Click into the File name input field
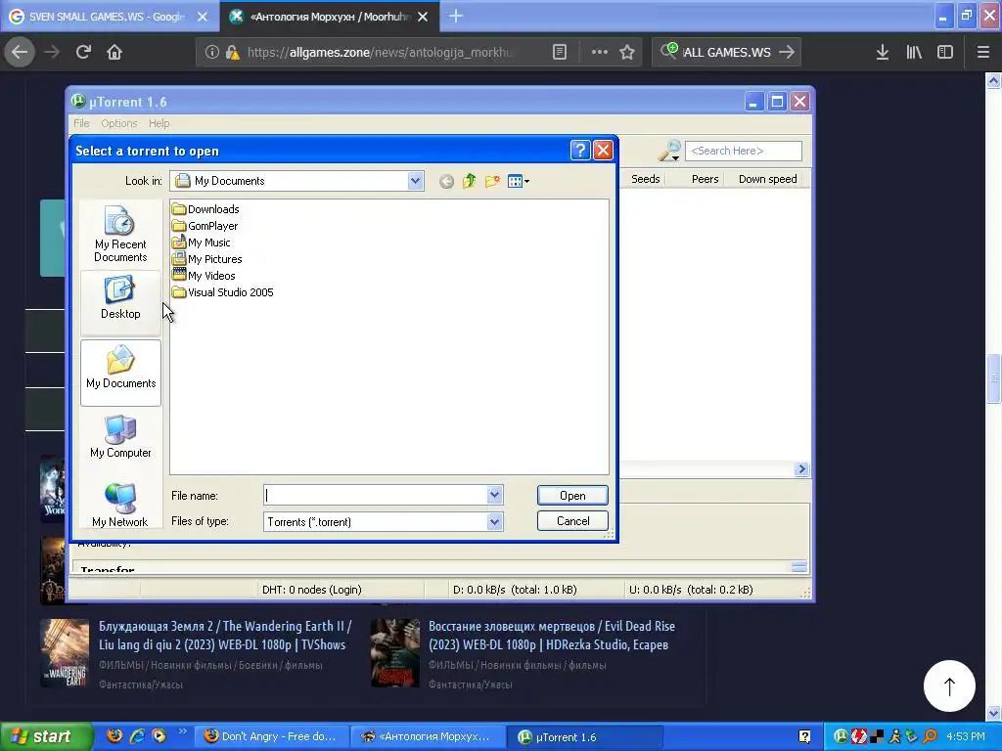The width and height of the screenshot is (1002, 751). [375, 495]
